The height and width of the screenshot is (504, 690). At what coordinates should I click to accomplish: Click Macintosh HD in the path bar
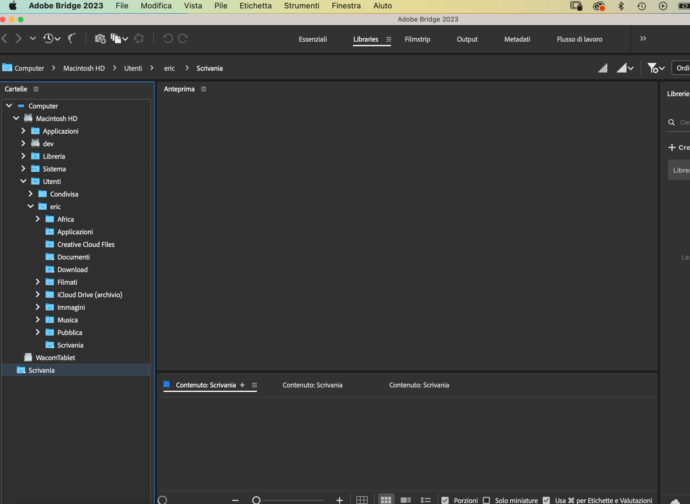(84, 68)
